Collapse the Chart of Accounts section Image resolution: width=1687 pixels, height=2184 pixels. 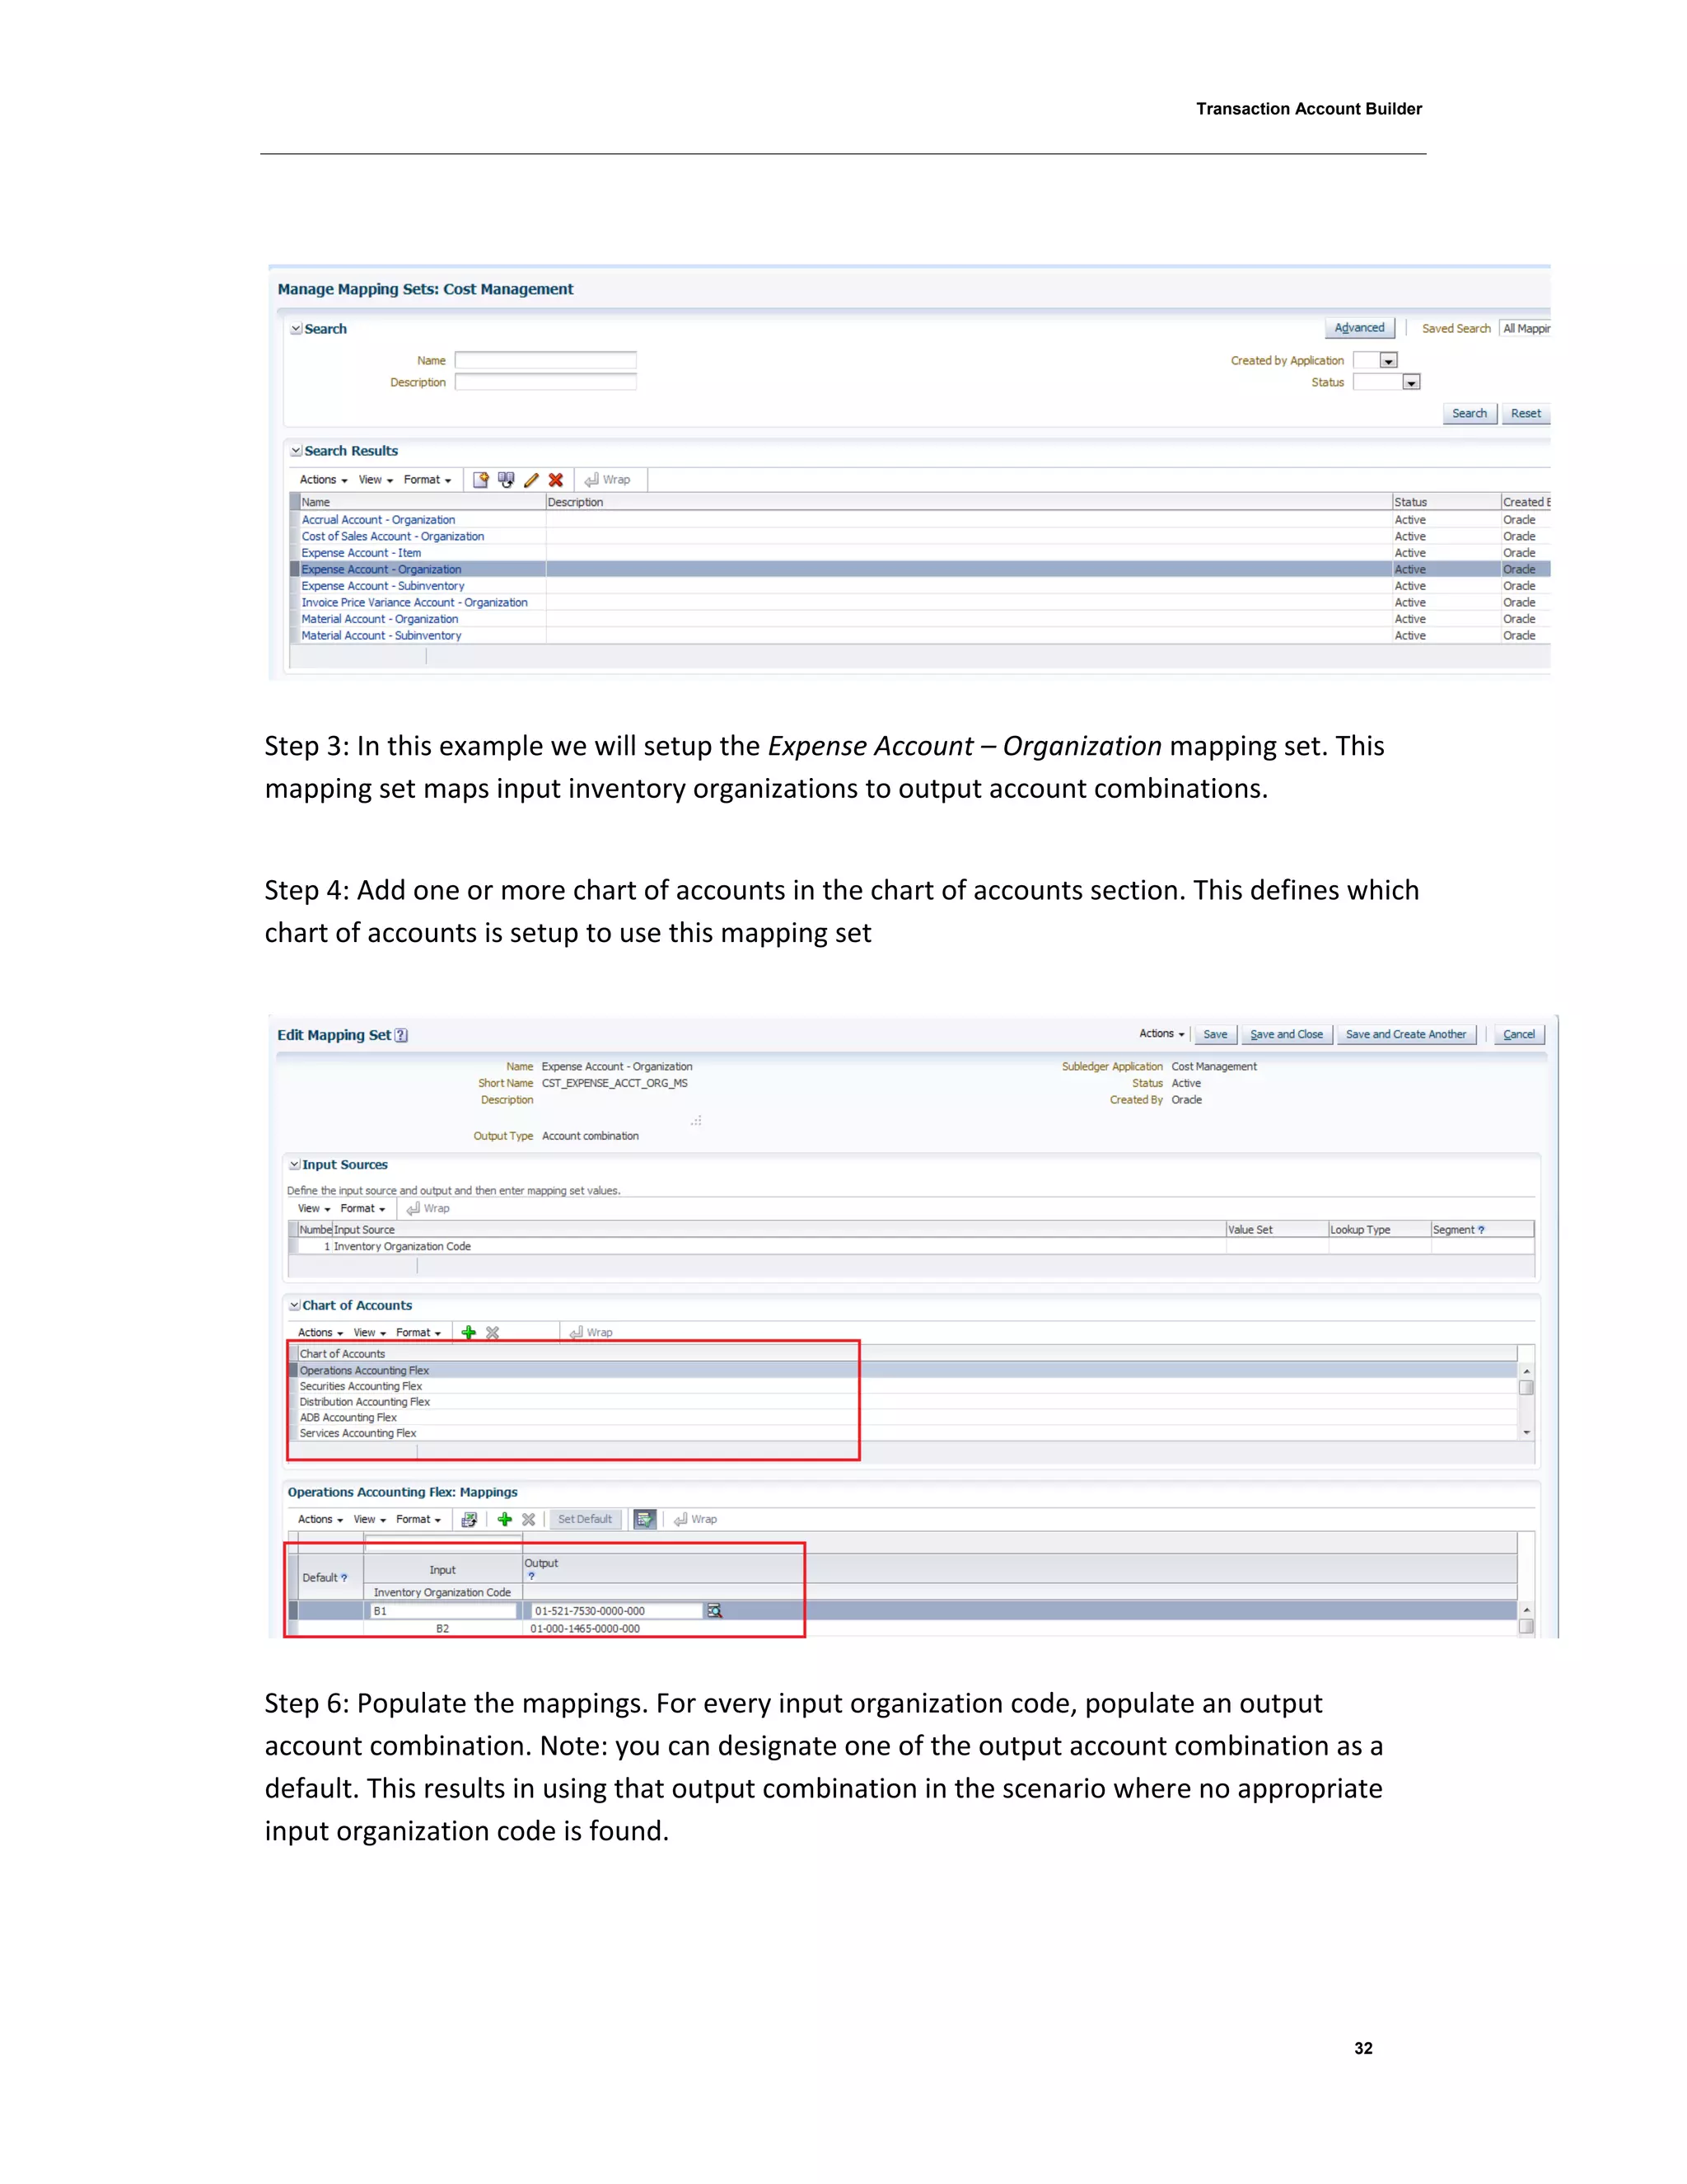[295, 1305]
